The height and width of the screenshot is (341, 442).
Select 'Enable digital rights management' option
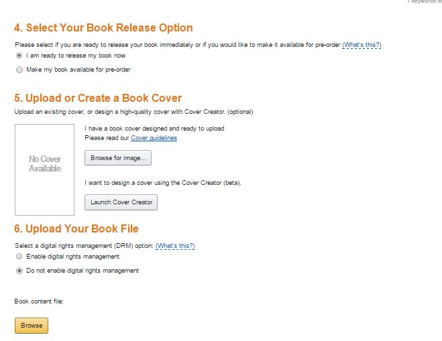pyautogui.click(x=19, y=257)
